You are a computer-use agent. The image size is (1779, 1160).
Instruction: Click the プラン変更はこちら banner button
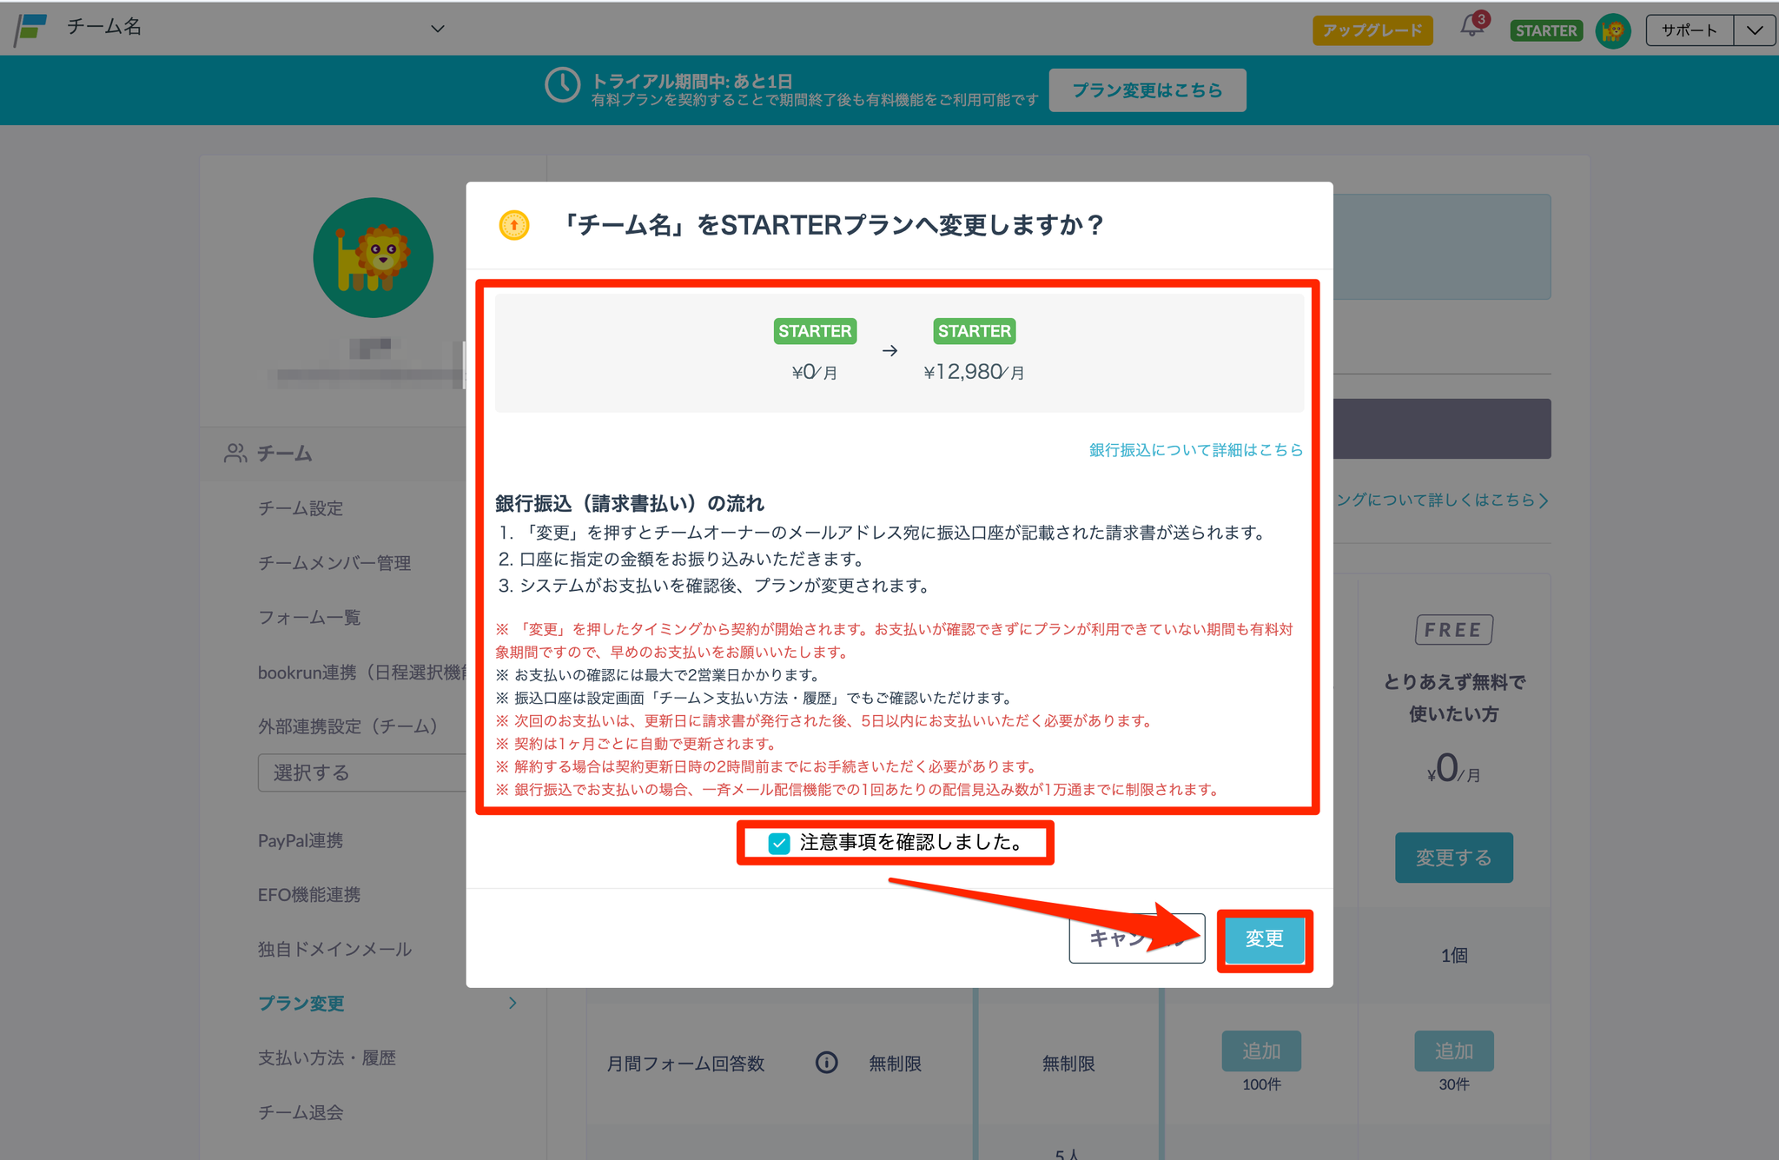point(1147,90)
